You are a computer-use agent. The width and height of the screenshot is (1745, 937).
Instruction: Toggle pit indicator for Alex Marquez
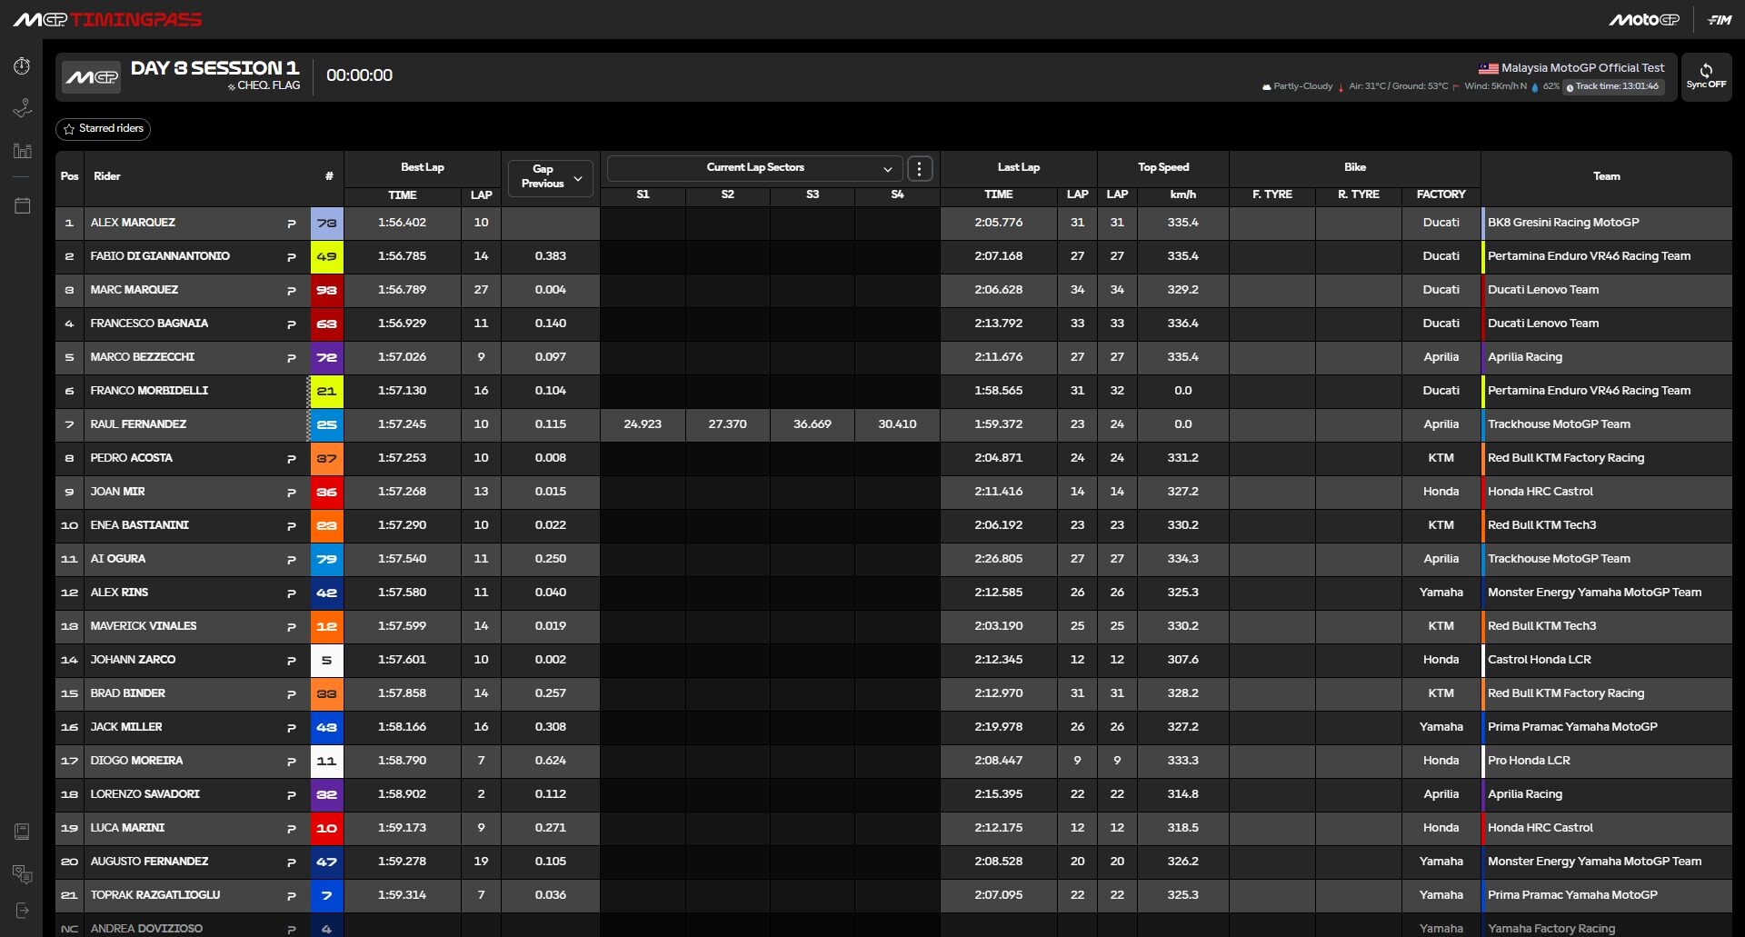[x=292, y=224]
